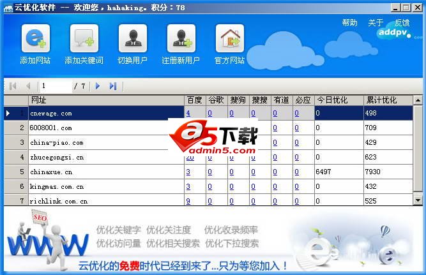Open Baidu link 3 for chinaxue.cn
Screen dimensions: 426x275
188,172
